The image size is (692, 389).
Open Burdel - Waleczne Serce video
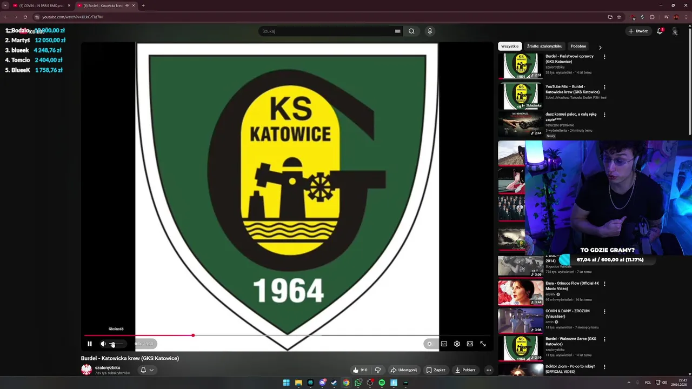521,348
